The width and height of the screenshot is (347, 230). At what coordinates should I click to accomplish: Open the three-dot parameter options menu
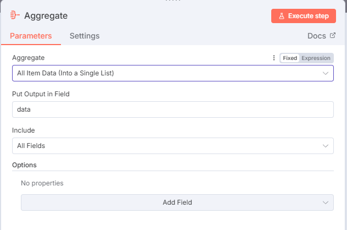pyautogui.click(x=274, y=58)
